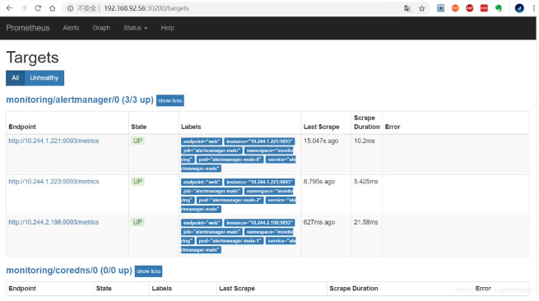Viewport: 539px width, 301px height.
Task: Open the Alerts menu item
Action: (71, 28)
